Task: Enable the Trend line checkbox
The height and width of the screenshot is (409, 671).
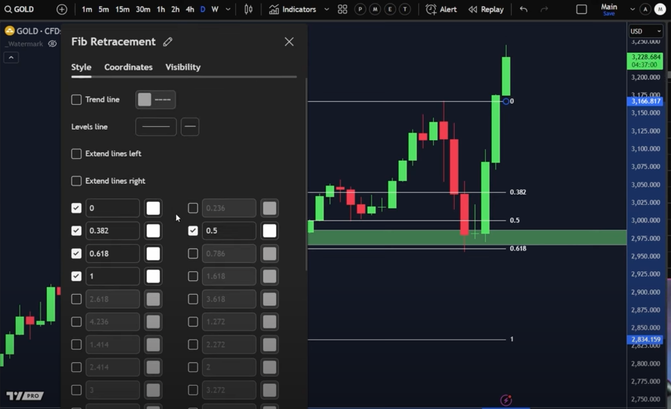Action: click(x=76, y=99)
